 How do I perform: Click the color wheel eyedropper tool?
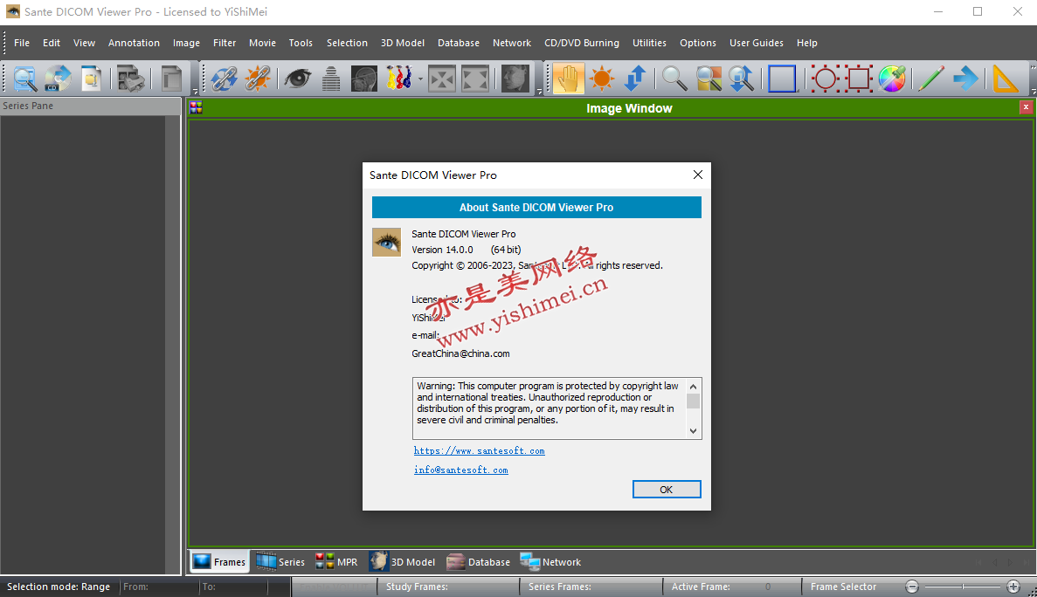point(891,79)
